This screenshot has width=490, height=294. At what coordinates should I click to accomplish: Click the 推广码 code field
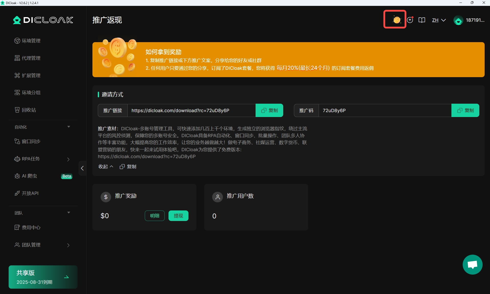tap(385, 110)
